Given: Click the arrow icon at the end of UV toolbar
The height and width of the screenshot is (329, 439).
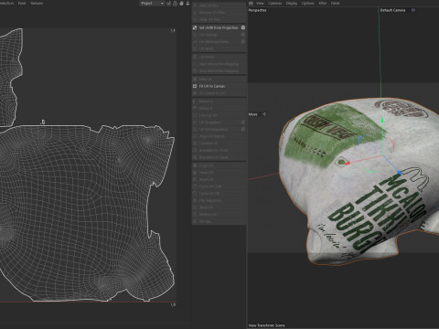Looking at the screenshot, I should tap(187, 4).
